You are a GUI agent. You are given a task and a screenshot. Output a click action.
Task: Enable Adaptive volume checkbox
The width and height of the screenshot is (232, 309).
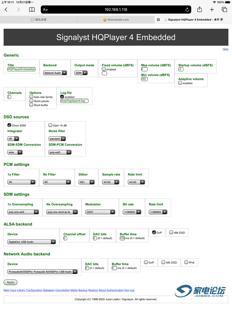(x=180, y=83)
